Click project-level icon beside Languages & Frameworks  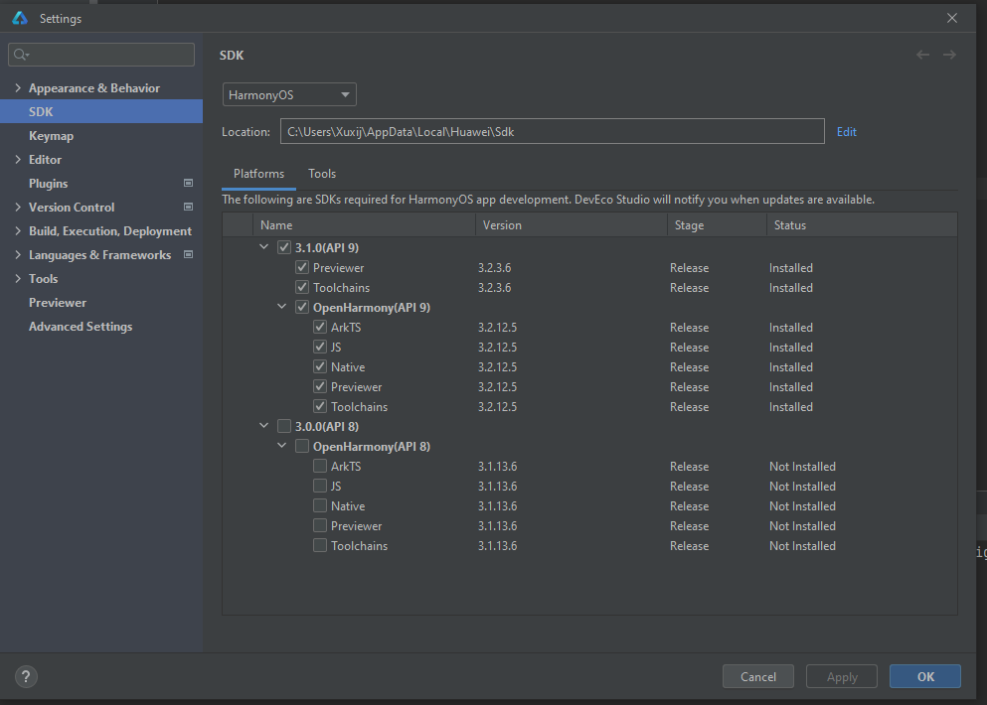click(x=188, y=255)
